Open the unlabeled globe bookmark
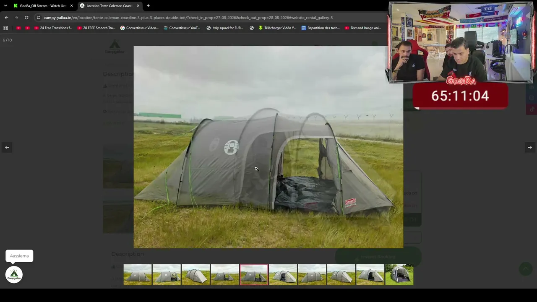Image resolution: width=537 pixels, height=302 pixels. 252,28
